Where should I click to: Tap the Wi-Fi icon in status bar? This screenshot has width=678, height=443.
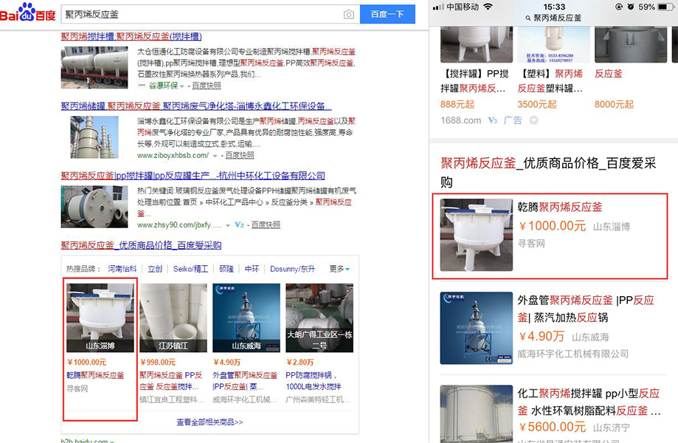click(488, 7)
